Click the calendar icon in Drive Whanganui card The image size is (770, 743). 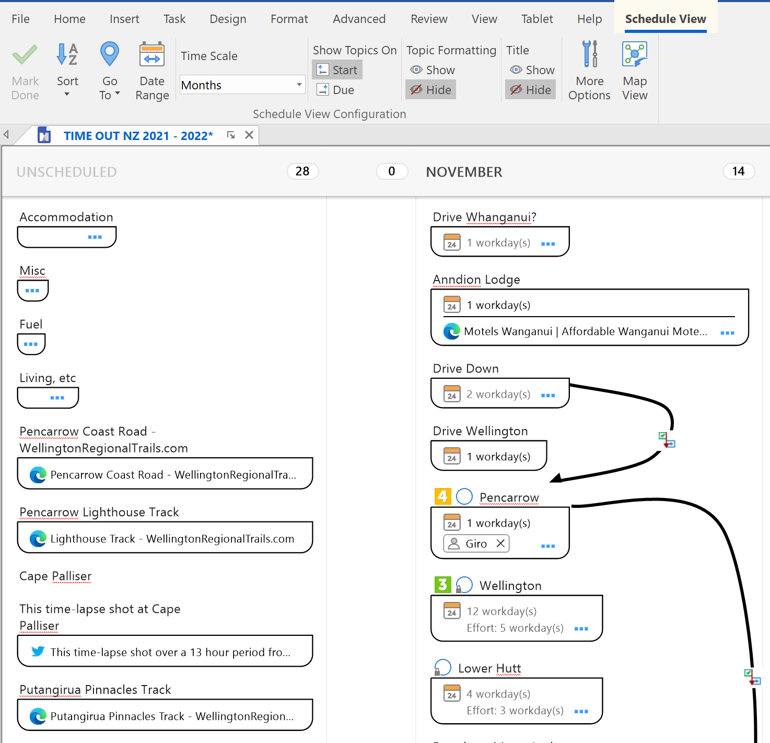tap(452, 242)
